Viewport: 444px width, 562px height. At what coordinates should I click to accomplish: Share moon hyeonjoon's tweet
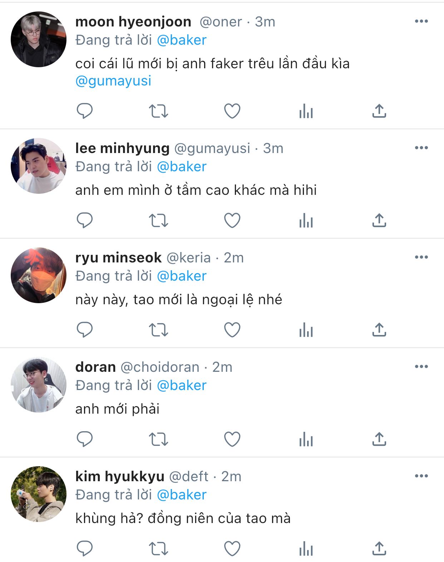(x=379, y=111)
